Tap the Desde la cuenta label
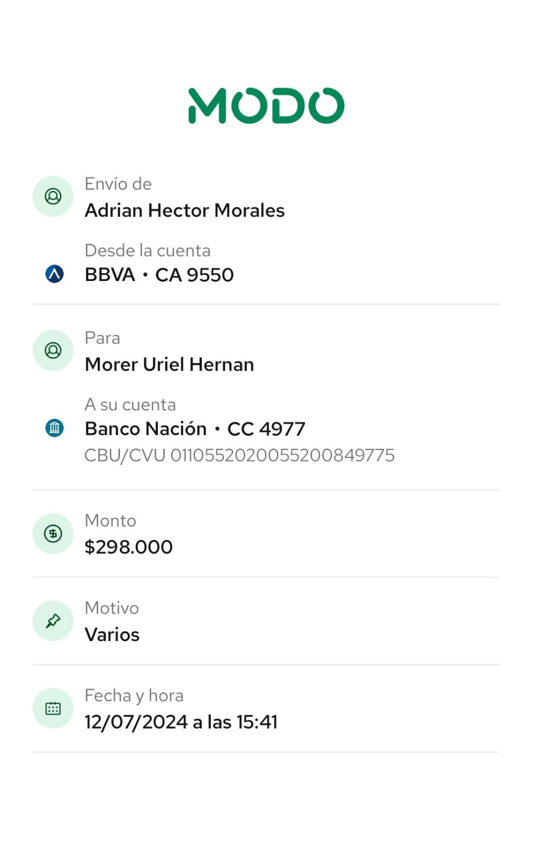 point(147,250)
